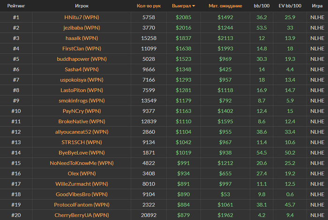Click the Игрок column header

82,6
